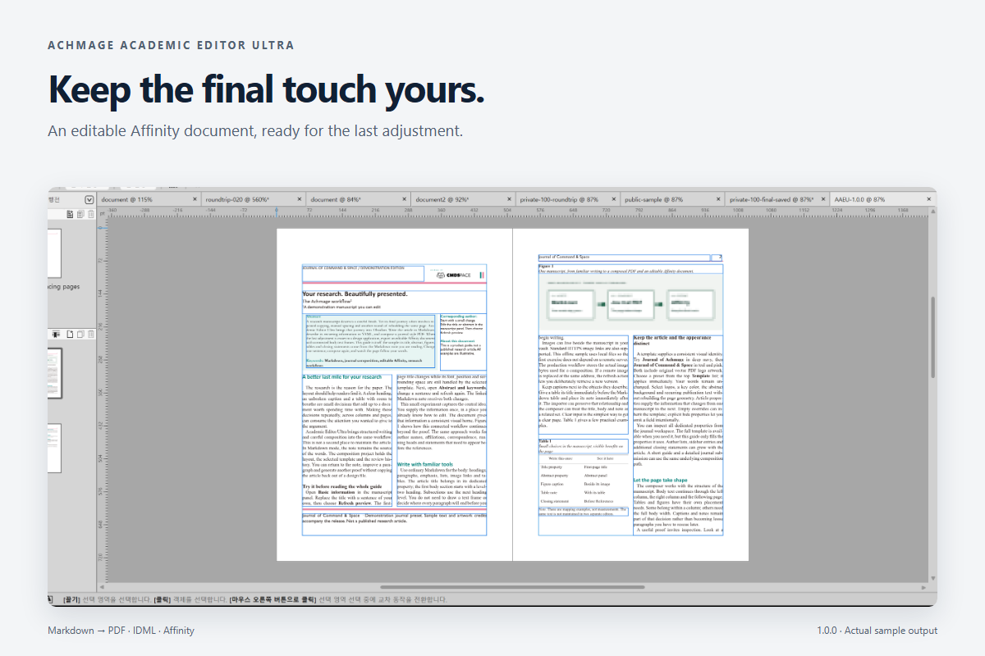Click the horizontal scrollbar left arrow
Image resolution: width=985 pixels, height=656 pixels.
tap(102, 587)
